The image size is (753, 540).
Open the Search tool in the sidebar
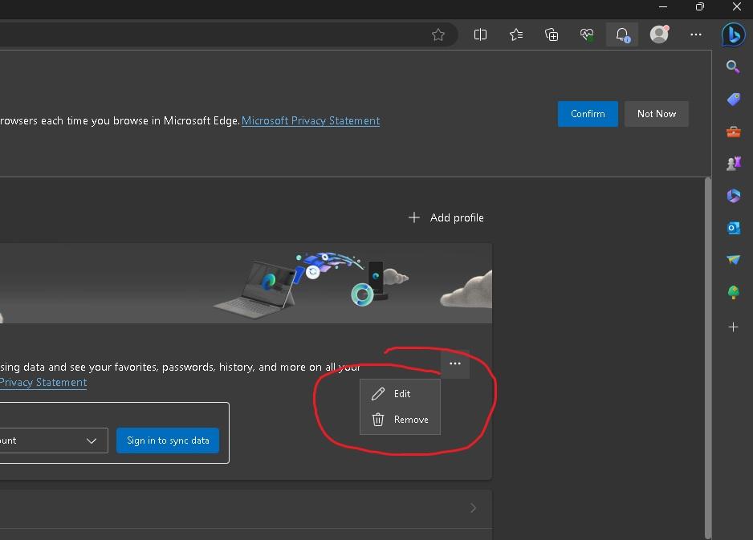coord(733,67)
